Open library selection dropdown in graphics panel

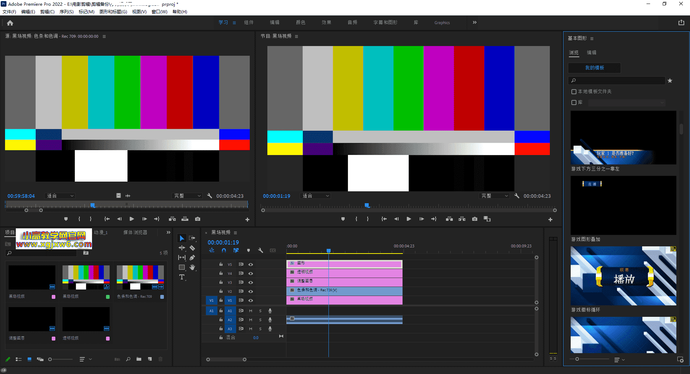coord(627,103)
